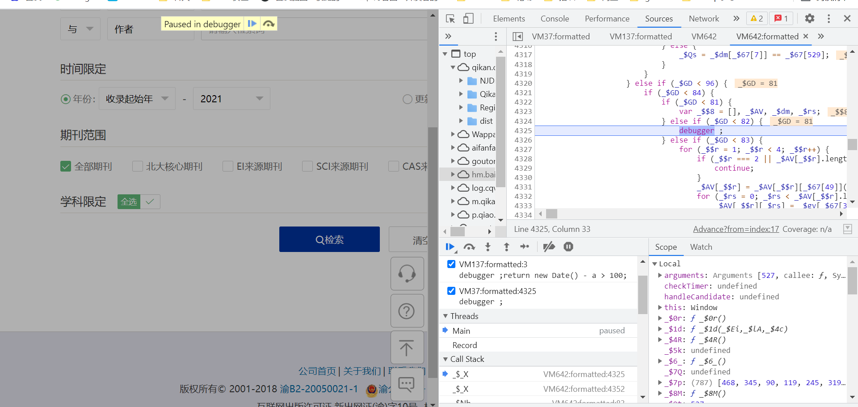Activate the inspect element picker
The width and height of the screenshot is (858, 407).
click(x=450, y=18)
